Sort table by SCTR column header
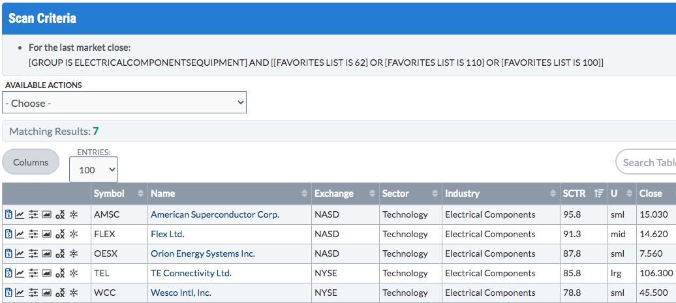The image size is (676, 303). (574, 194)
